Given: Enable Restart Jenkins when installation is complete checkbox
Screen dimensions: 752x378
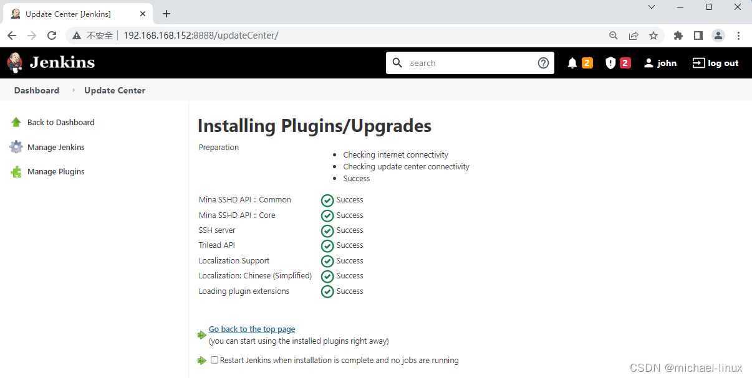Looking at the screenshot, I should pos(215,360).
